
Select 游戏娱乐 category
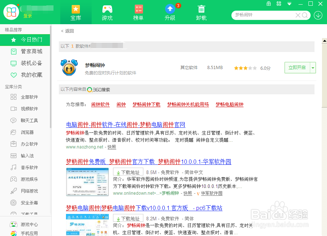click(25, 179)
